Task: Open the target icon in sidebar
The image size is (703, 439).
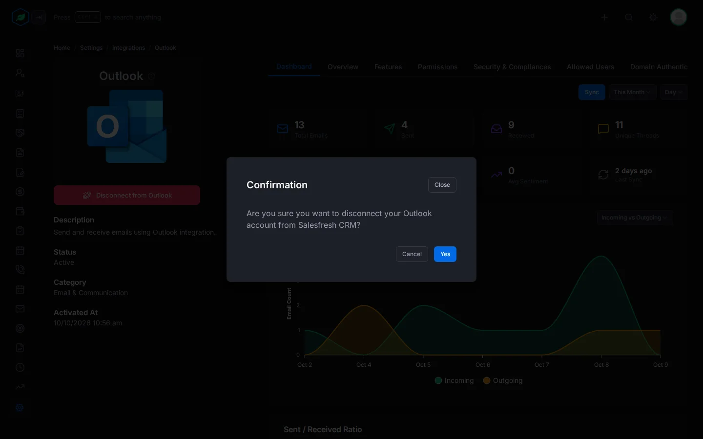Action: [20, 328]
